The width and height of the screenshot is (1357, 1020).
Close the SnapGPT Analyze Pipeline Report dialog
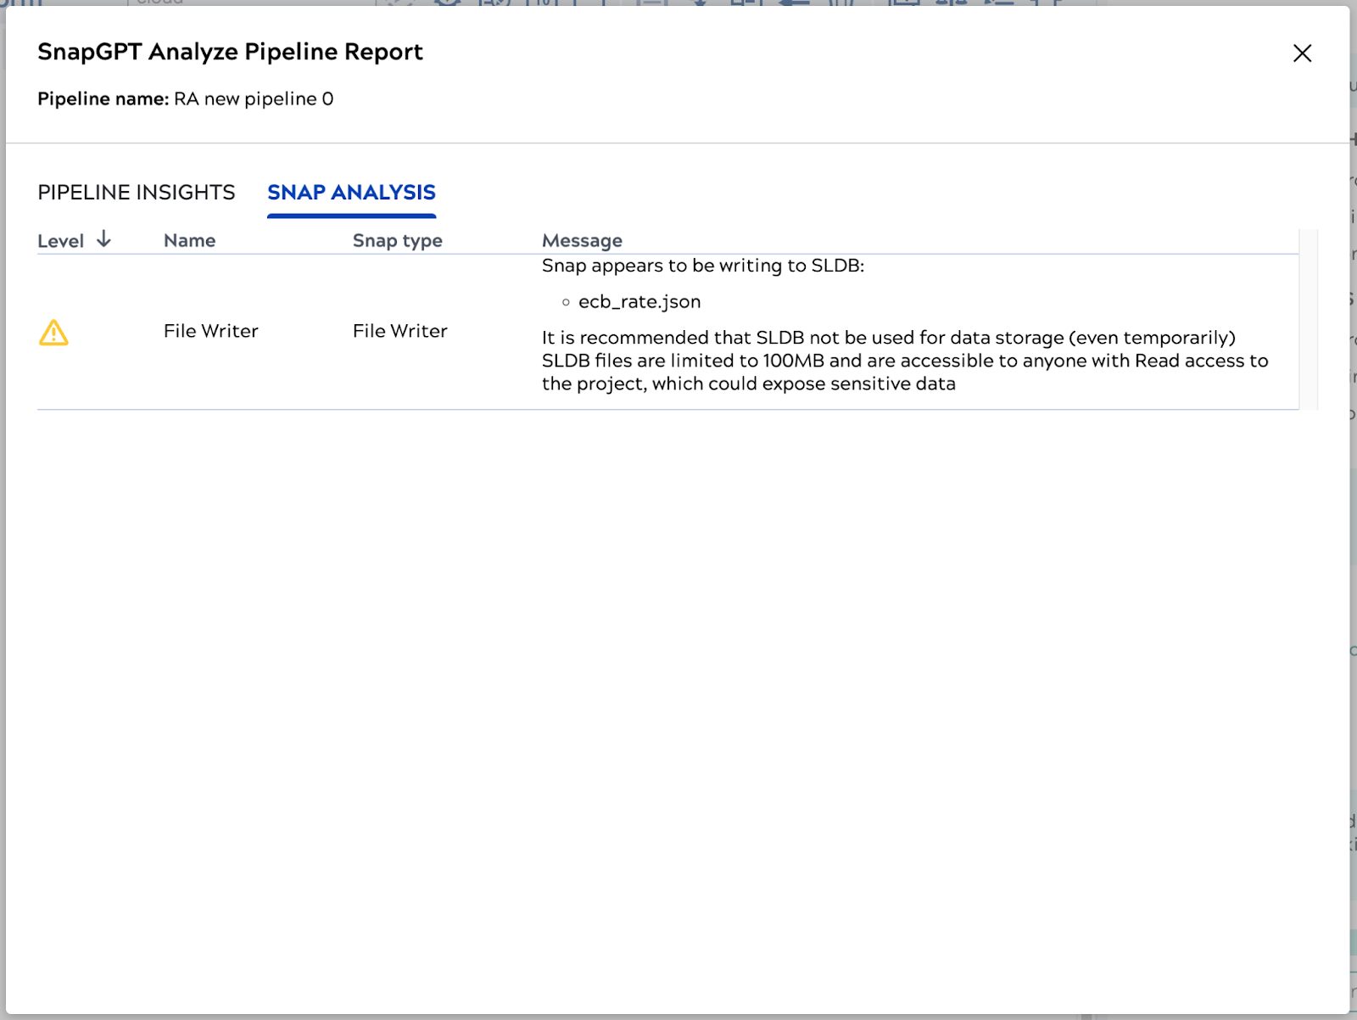tap(1302, 53)
